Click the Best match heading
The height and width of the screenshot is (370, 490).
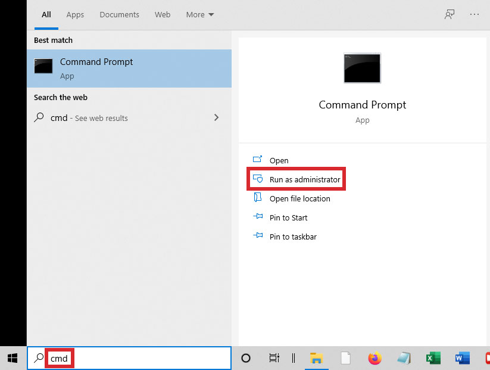click(x=53, y=41)
